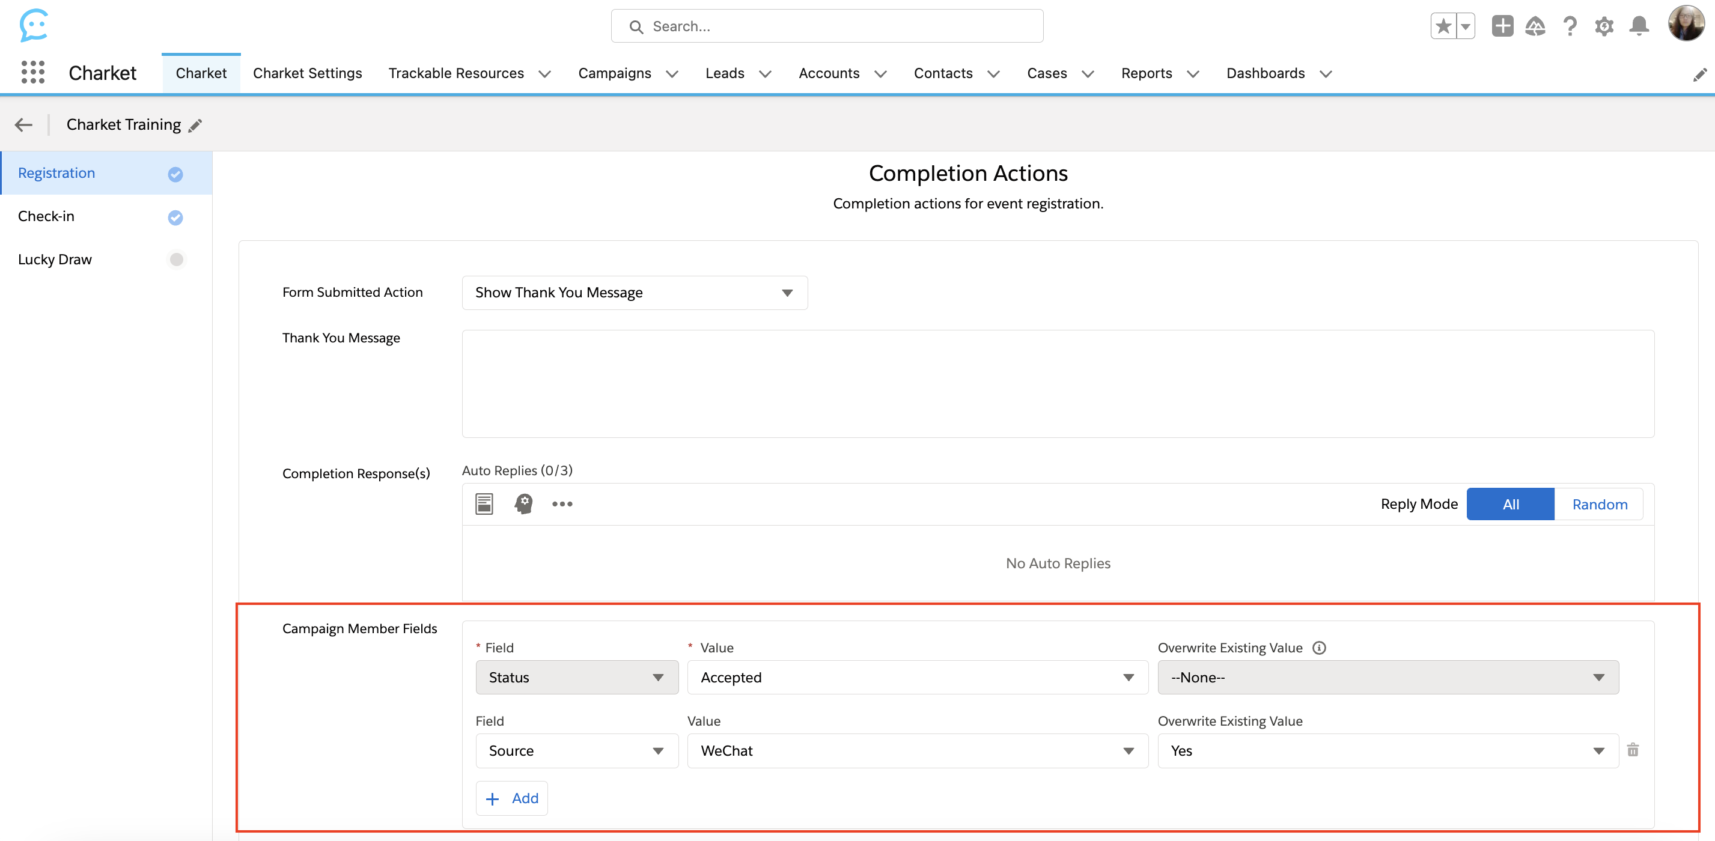Select the Registration step
The image size is (1715, 841).
click(106, 173)
